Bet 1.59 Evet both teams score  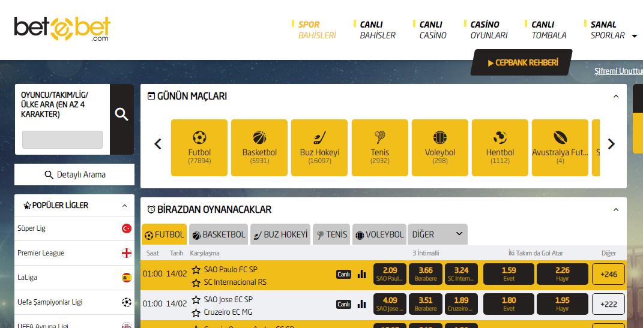(x=509, y=274)
